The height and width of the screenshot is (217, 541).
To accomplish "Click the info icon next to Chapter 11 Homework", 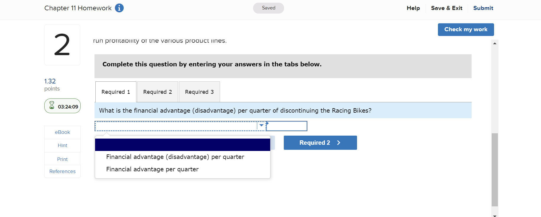I will coord(119,8).
